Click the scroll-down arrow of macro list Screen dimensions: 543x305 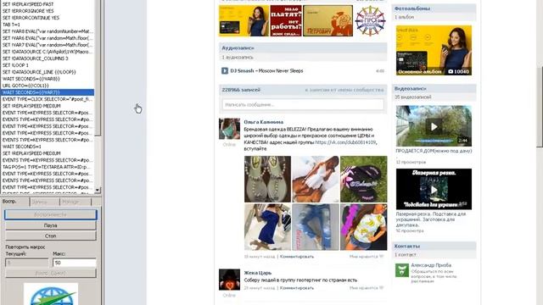tap(98, 190)
